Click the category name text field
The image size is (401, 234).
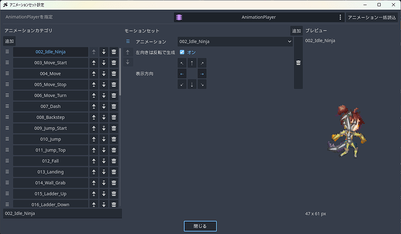click(62, 213)
